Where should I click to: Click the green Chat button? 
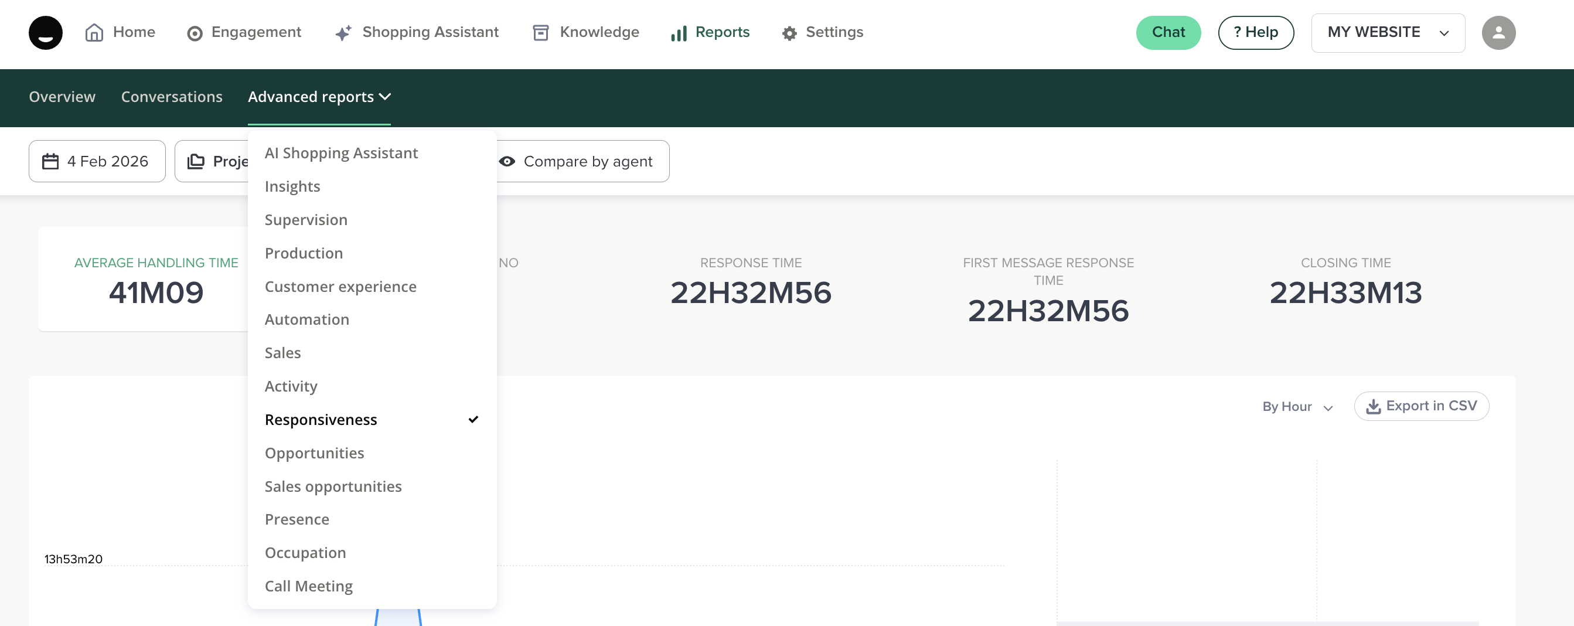pos(1168,33)
